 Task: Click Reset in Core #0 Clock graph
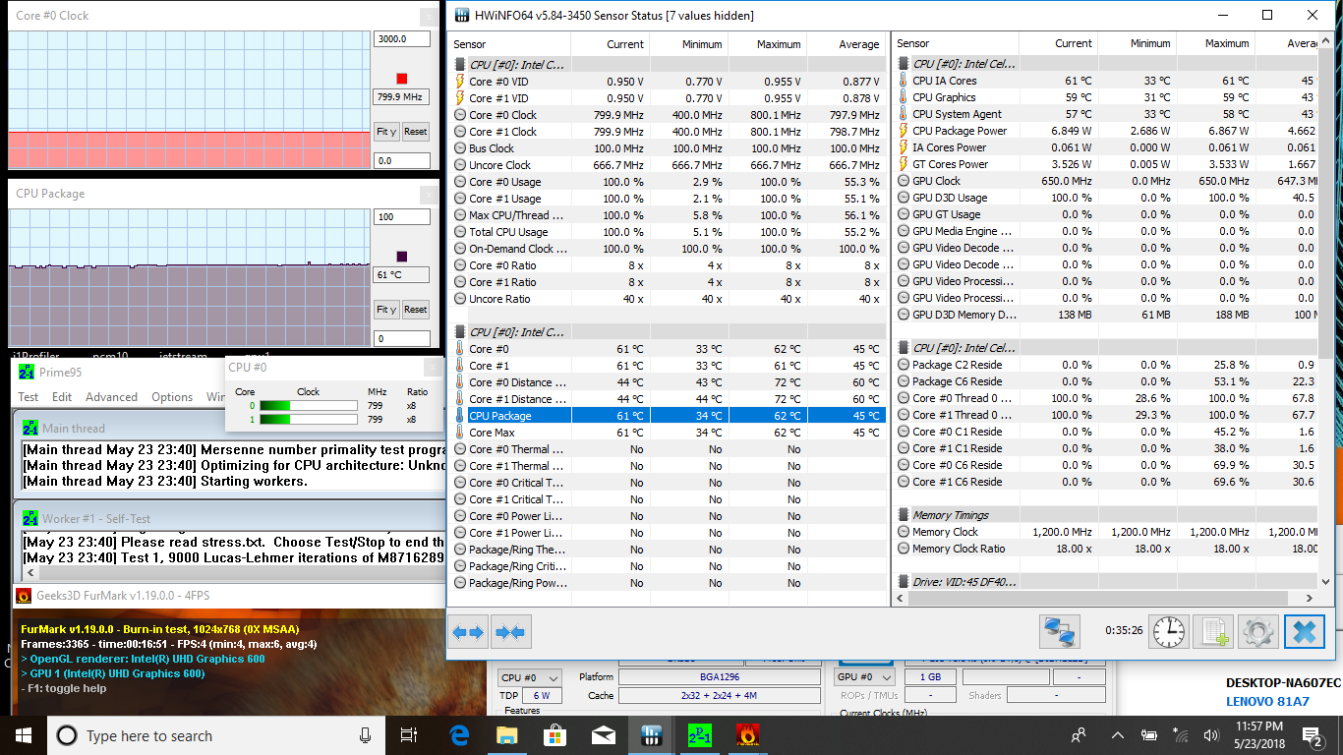[416, 132]
